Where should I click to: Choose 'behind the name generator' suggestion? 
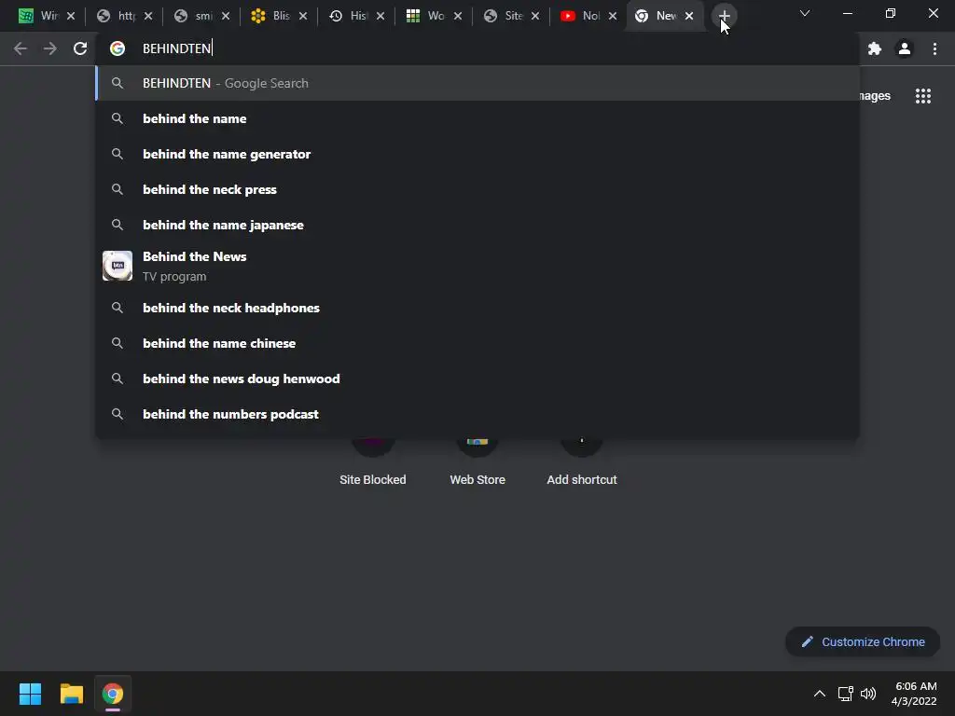click(x=477, y=154)
